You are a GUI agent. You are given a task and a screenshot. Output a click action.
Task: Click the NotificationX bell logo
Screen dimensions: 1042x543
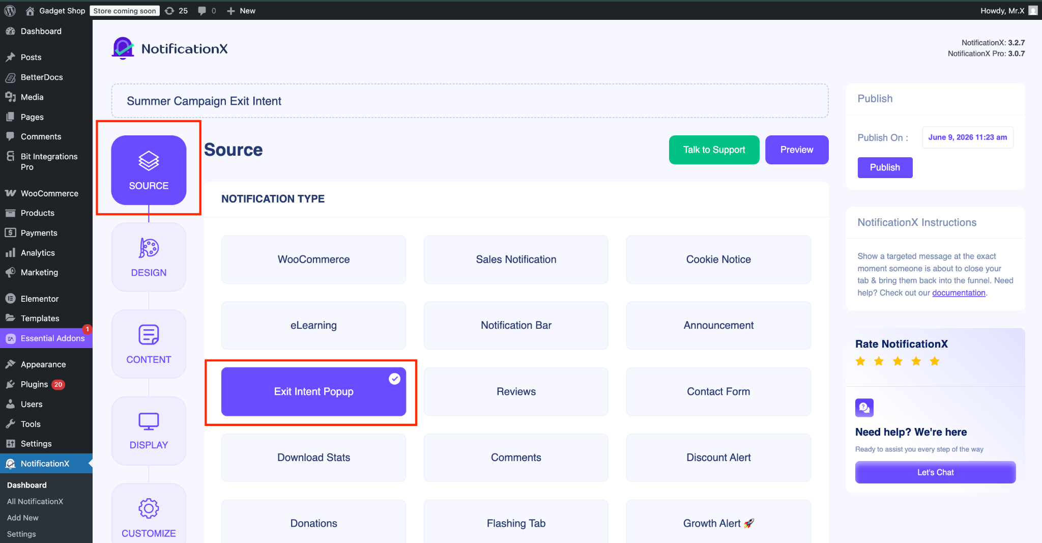123,48
